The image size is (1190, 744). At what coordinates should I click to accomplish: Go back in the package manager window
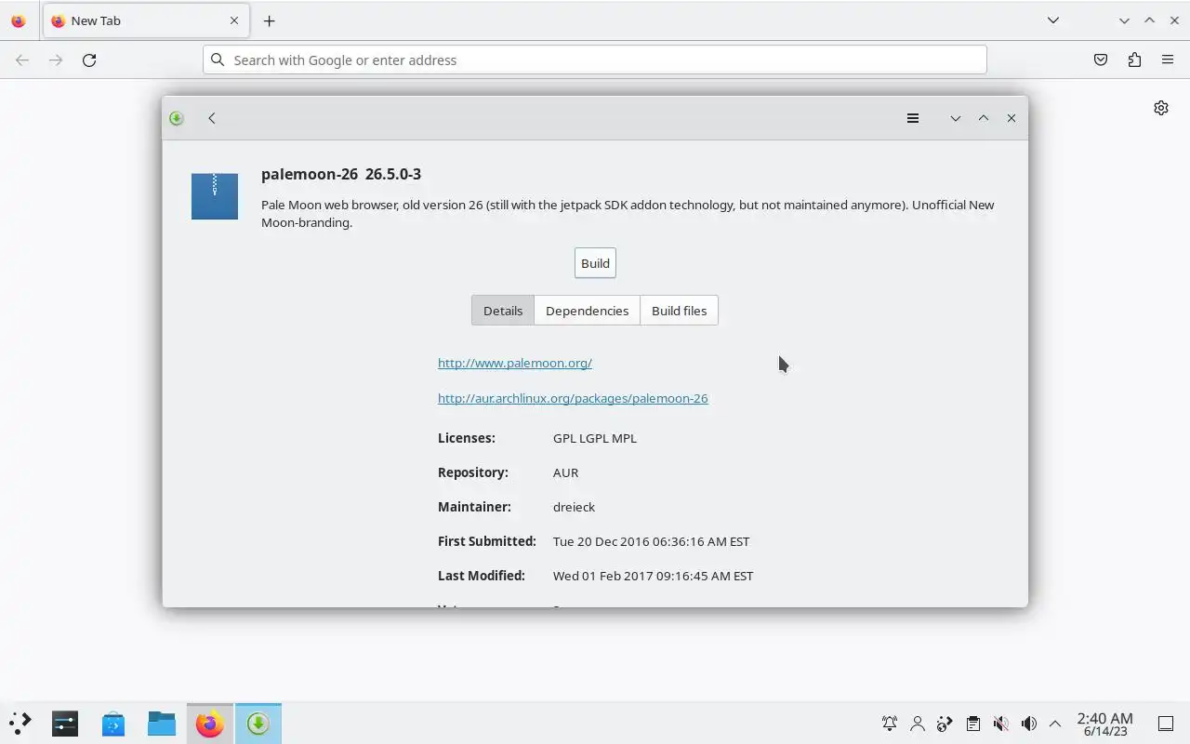coord(212,118)
